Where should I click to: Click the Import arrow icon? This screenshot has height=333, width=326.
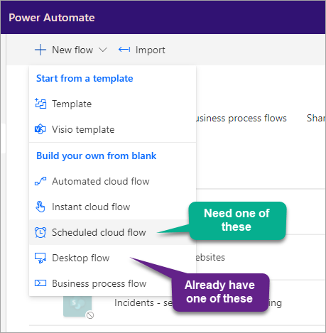[124, 50]
